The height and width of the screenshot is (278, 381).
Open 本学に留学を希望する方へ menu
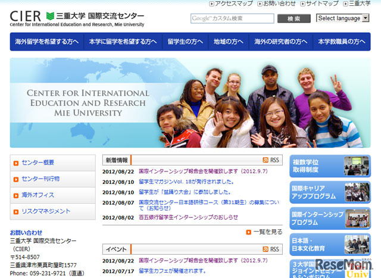(123, 42)
